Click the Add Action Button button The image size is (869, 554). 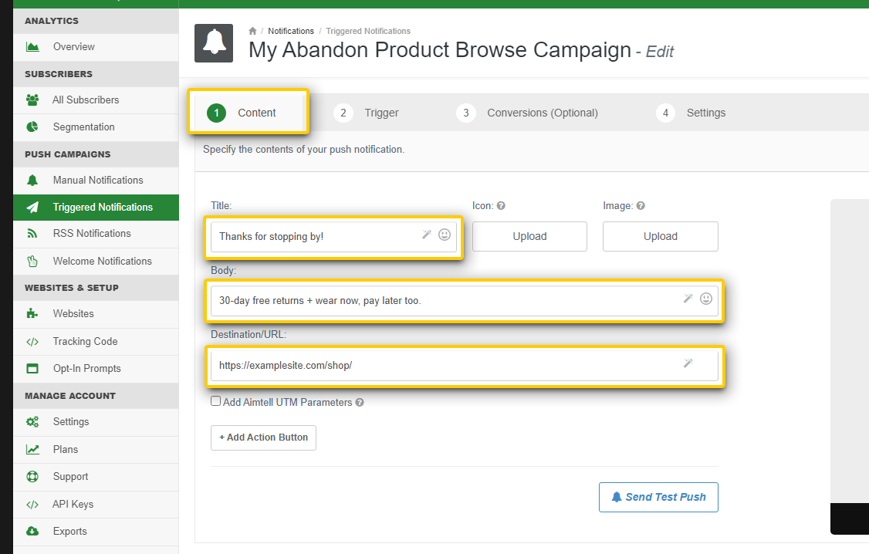pyautogui.click(x=263, y=437)
